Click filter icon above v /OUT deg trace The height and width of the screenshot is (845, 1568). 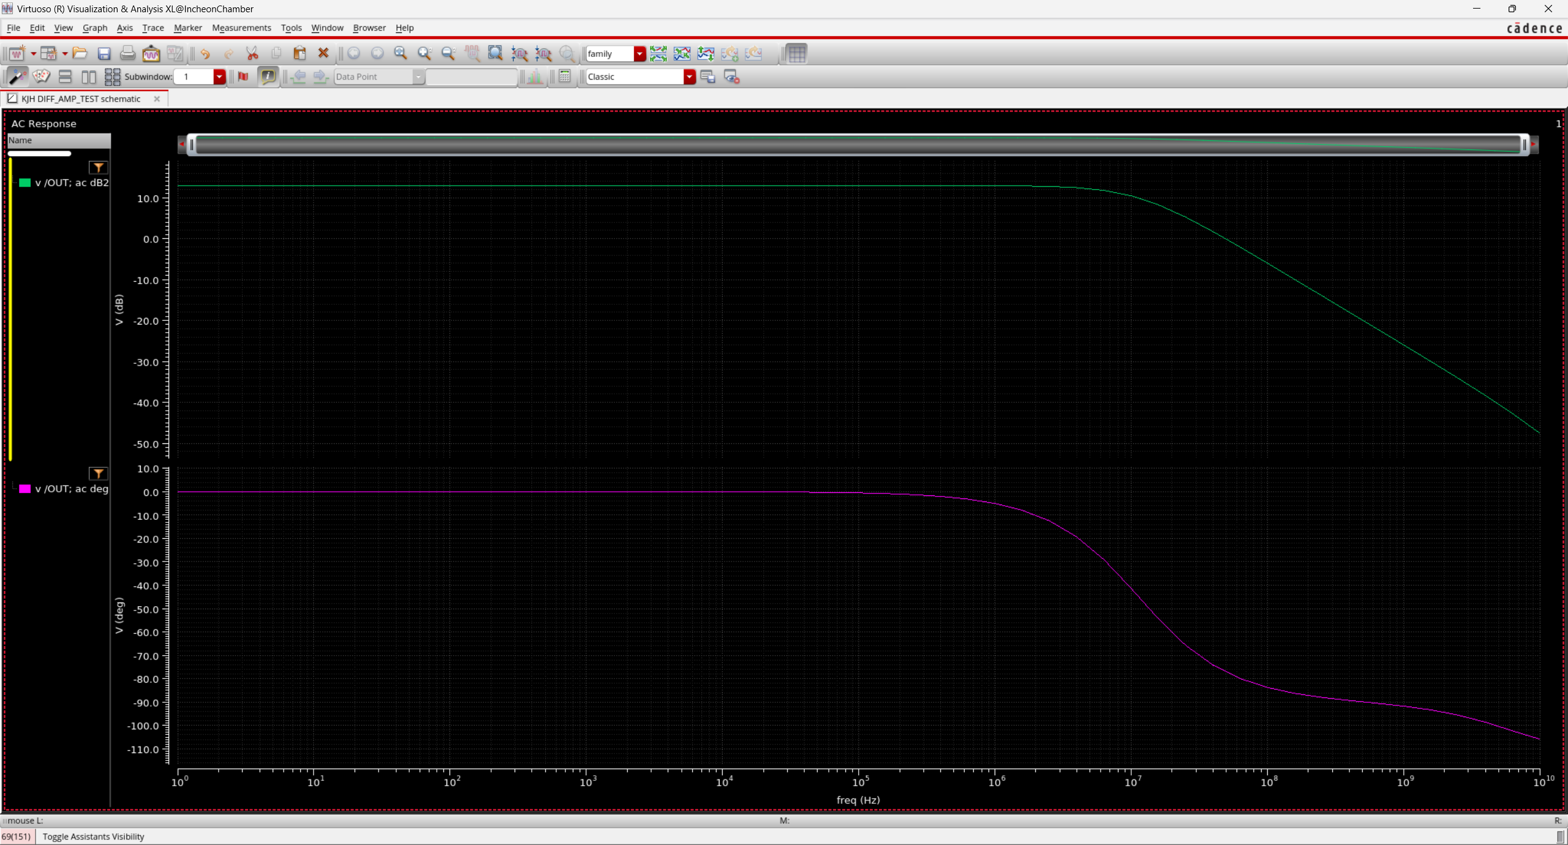click(x=98, y=473)
